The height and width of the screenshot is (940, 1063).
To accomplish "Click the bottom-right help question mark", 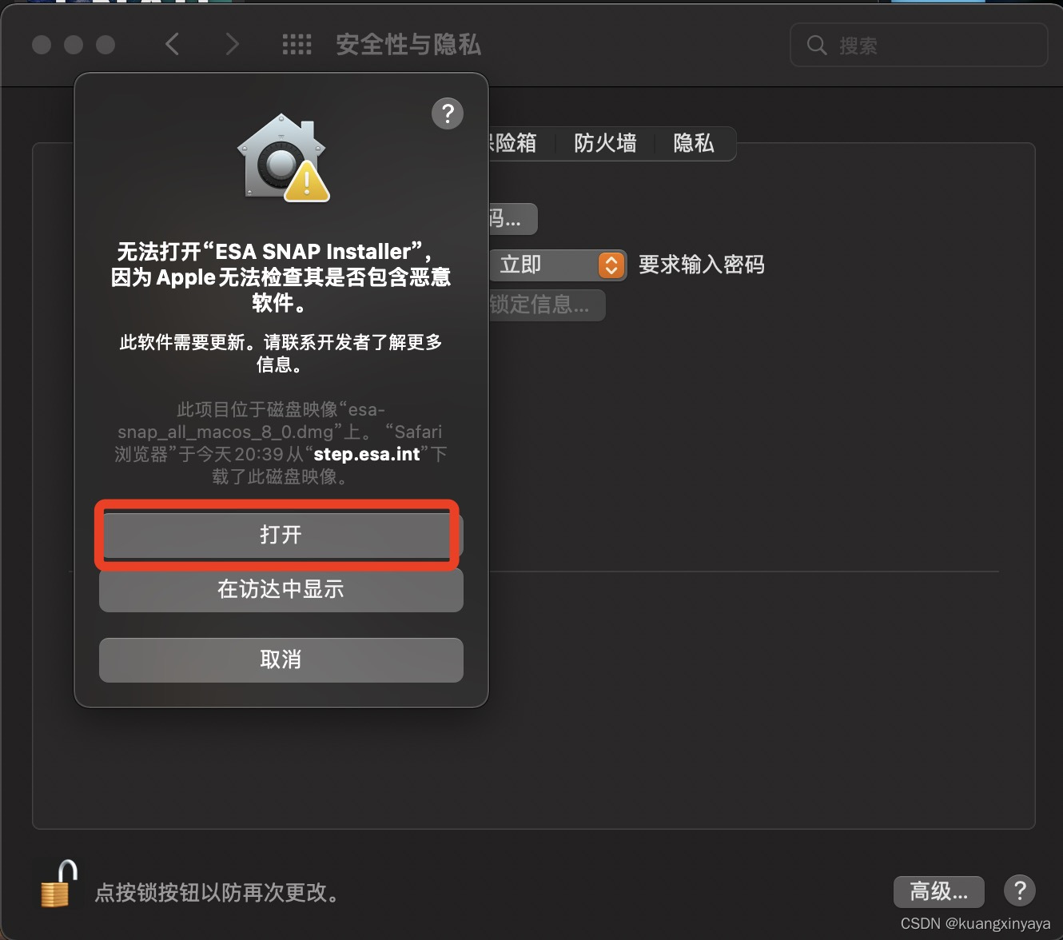I will coord(1020,890).
